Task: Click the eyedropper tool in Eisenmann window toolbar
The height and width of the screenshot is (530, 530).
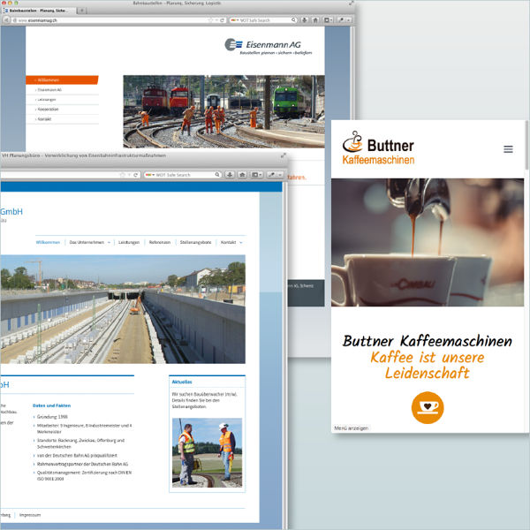Action: pyautogui.click(x=341, y=20)
